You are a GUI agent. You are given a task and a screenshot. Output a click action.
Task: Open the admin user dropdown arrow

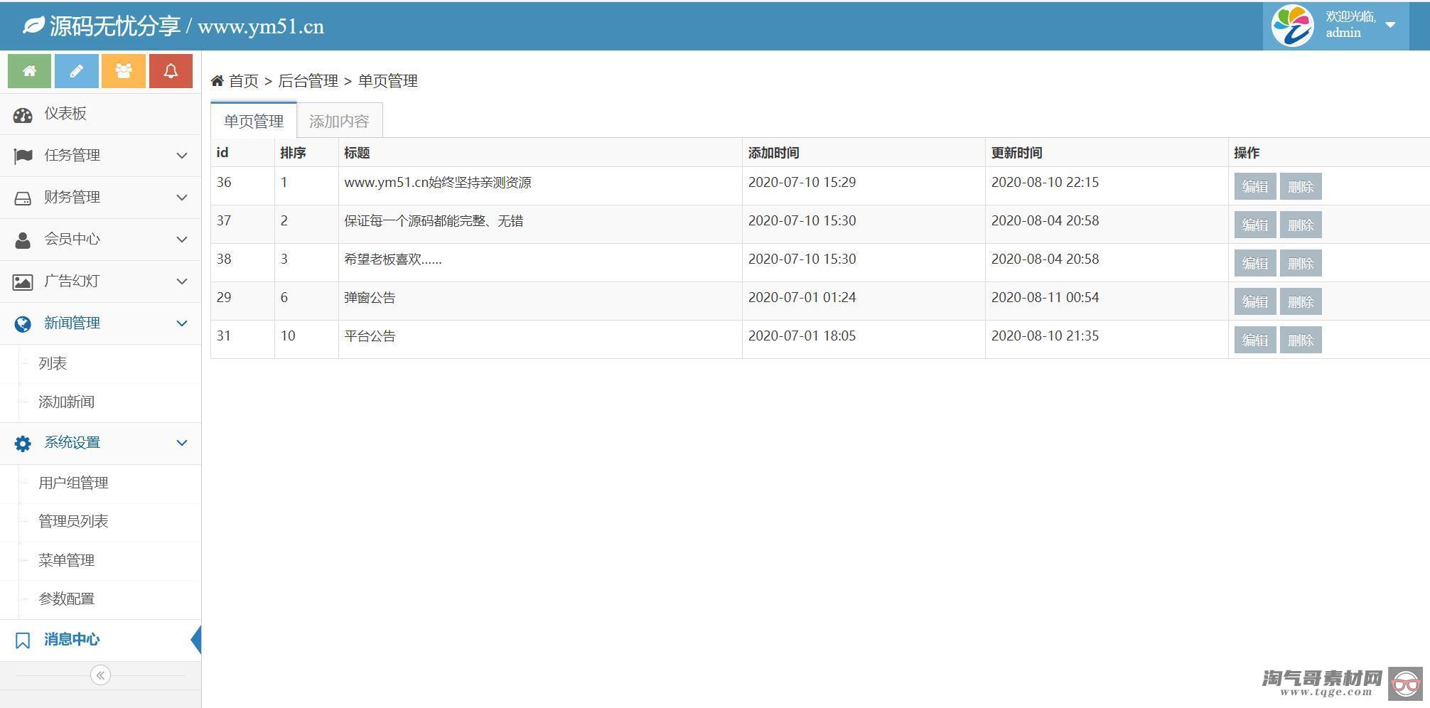coord(1391,25)
